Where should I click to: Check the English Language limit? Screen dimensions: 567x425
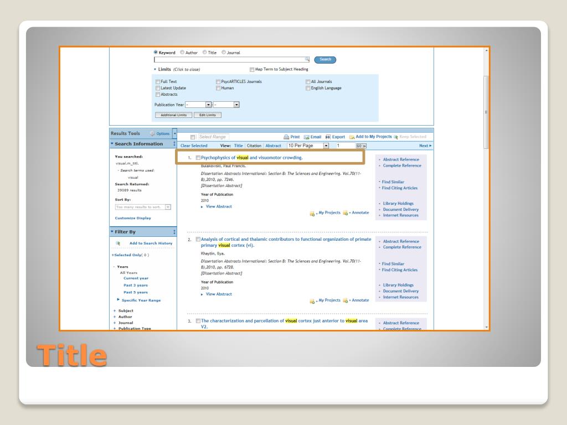pos(308,88)
